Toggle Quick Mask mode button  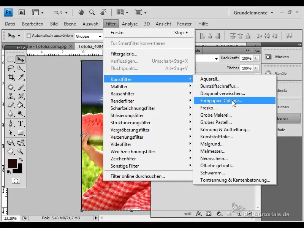pyautogui.click(x=16, y=181)
